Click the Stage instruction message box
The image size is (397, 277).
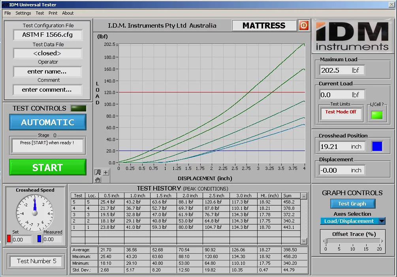click(47, 145)
